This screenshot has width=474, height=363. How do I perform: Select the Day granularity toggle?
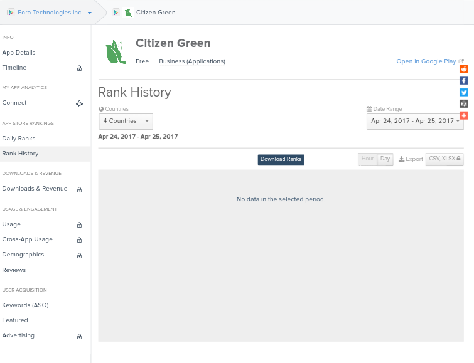click(x=385, y=159)
